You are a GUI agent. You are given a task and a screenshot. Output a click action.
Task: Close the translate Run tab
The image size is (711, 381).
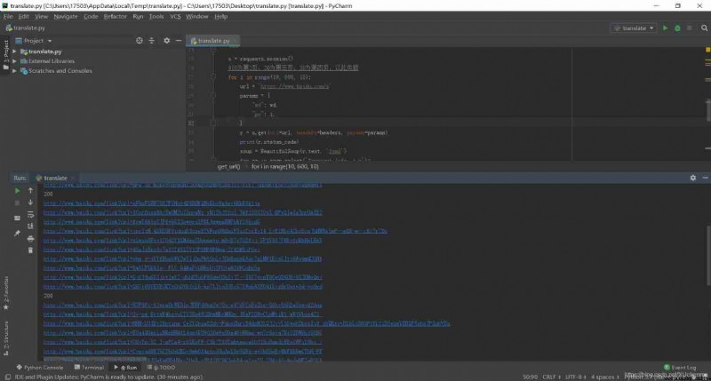click(73, 178)
